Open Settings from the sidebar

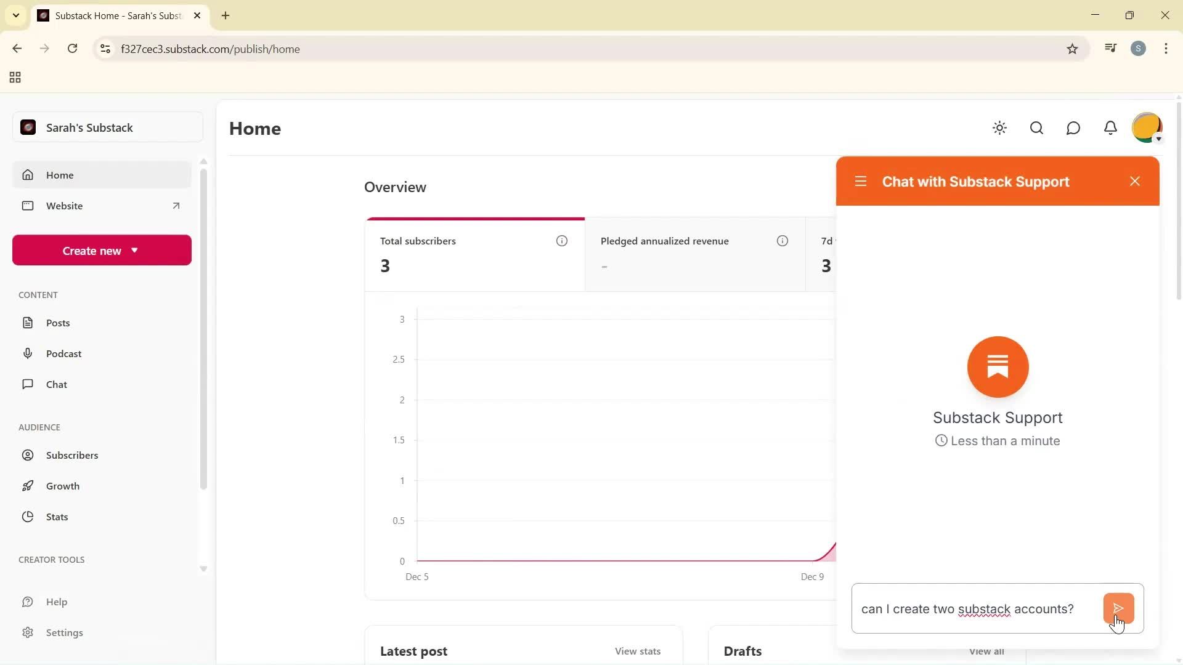point(65,632)
